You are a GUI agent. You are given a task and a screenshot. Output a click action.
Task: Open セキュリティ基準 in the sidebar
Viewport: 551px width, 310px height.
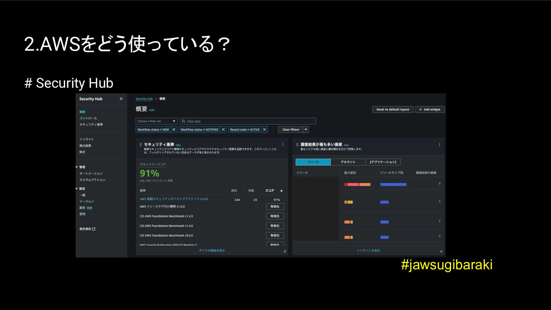pyautogui.click(x=91, y=125)
